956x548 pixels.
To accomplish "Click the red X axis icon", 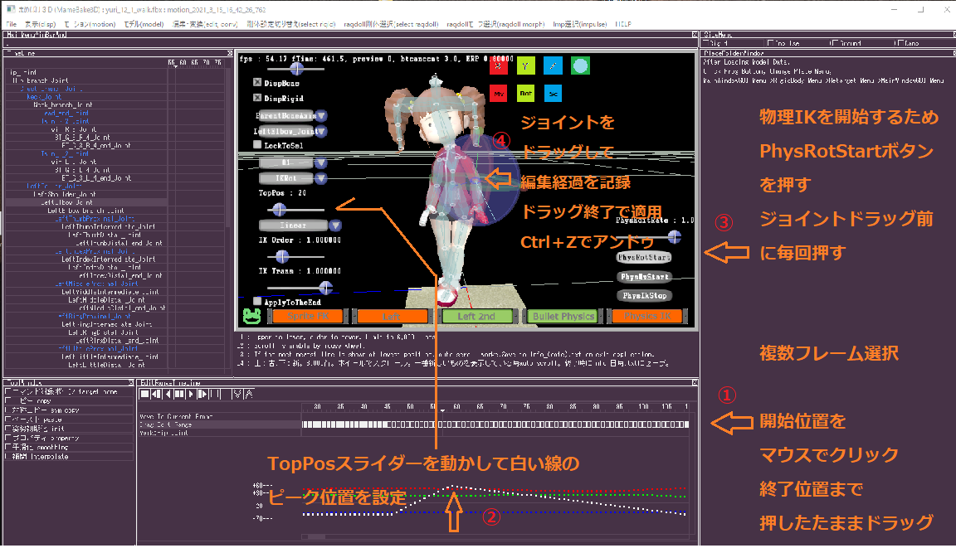I will pos(498,65).
